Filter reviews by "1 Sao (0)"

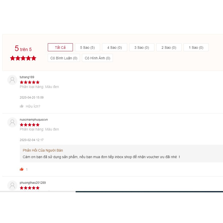[x=196, y=48]
